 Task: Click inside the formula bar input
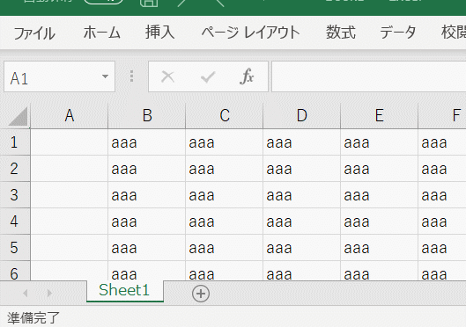coord(369,76)
